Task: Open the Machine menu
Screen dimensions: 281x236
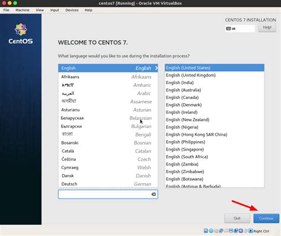Action: [x=23, y=10]
